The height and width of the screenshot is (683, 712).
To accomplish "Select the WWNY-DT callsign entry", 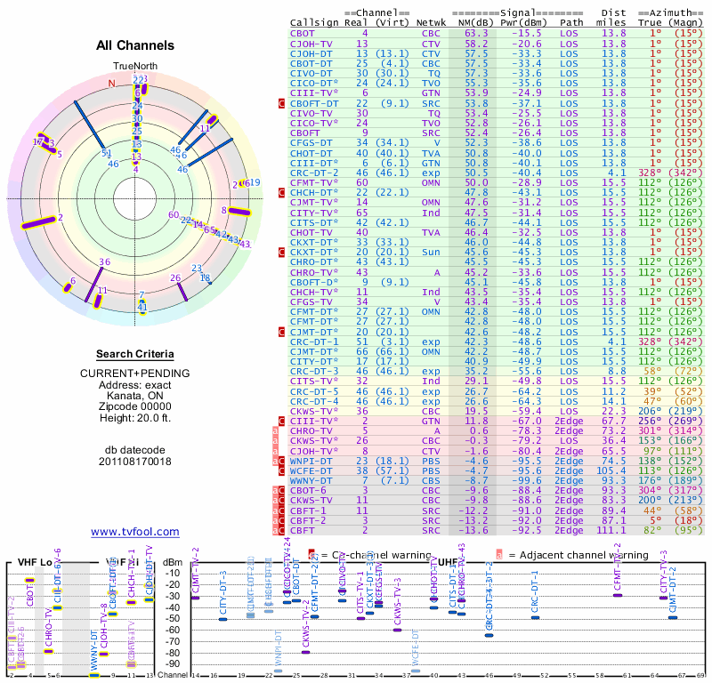I will (x=311, y=480).
